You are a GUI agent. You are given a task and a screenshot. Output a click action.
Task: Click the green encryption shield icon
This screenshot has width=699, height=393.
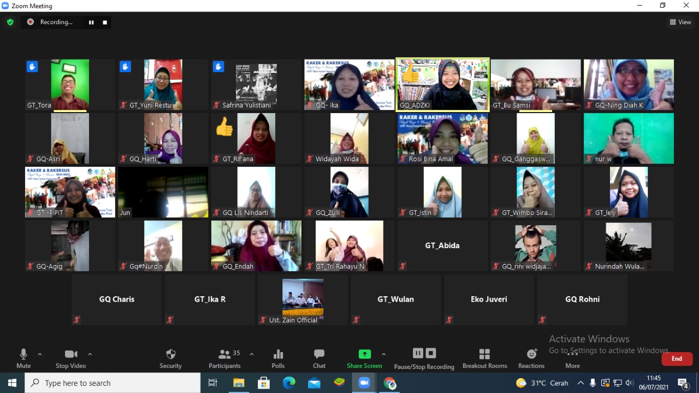10,22
